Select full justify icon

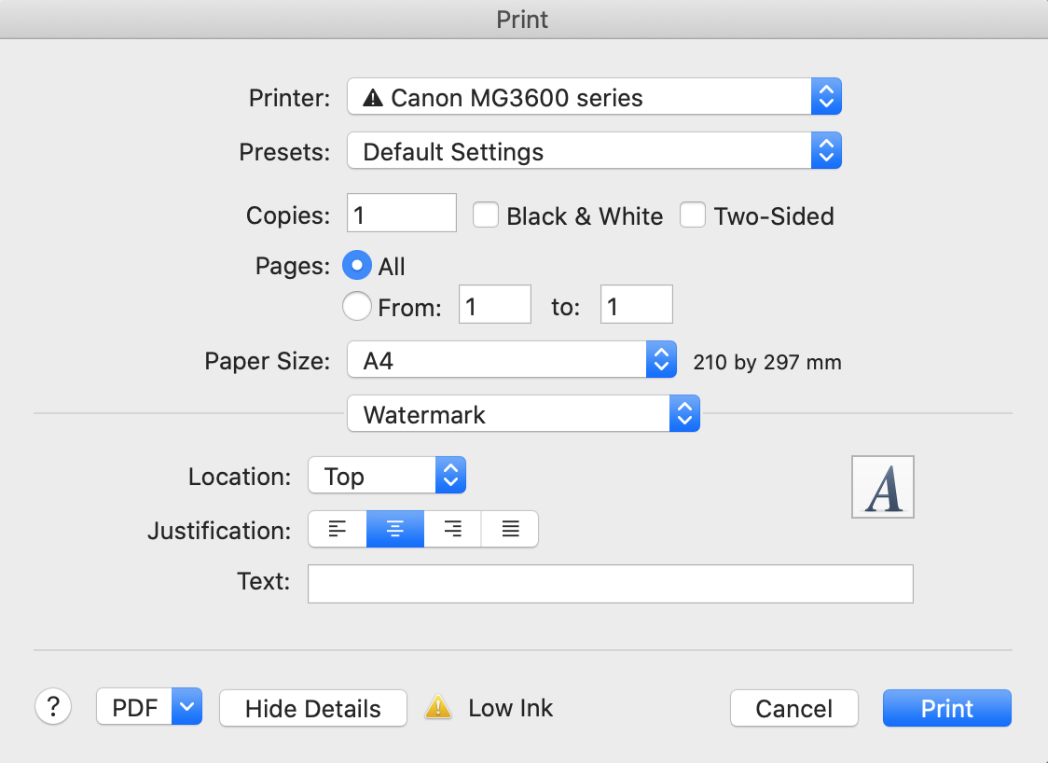coord(510,530)
